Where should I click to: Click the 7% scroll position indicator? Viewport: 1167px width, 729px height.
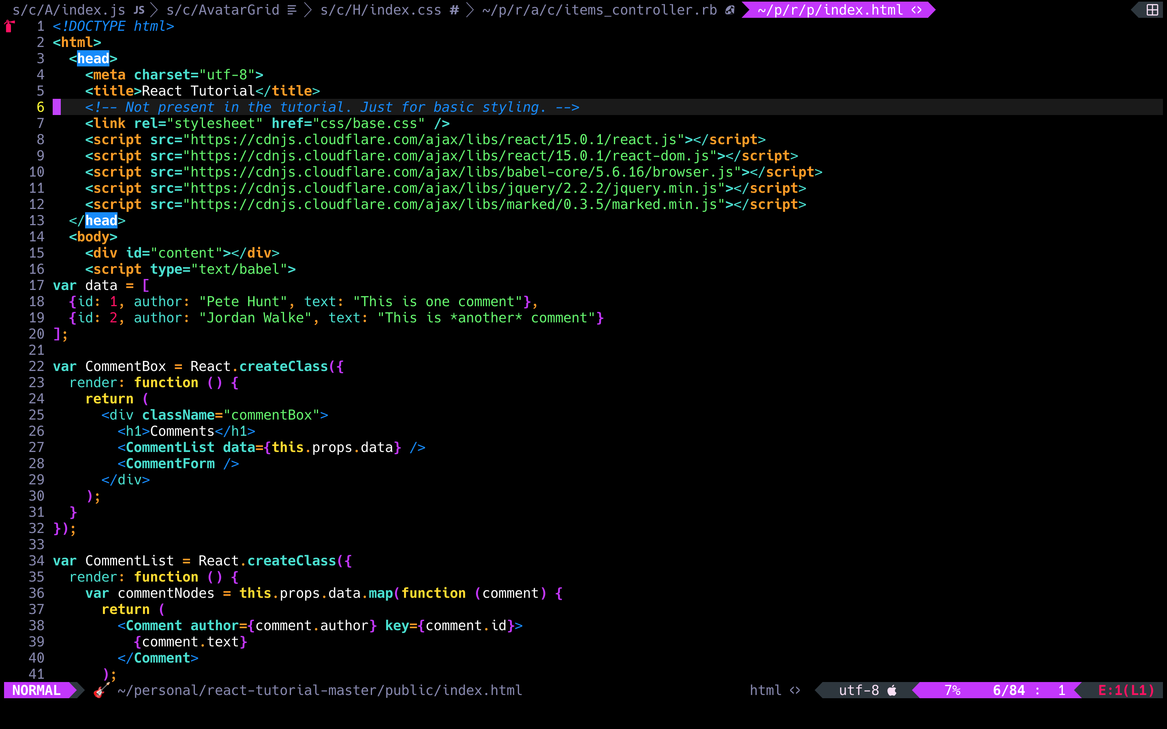tap(952, 690)
